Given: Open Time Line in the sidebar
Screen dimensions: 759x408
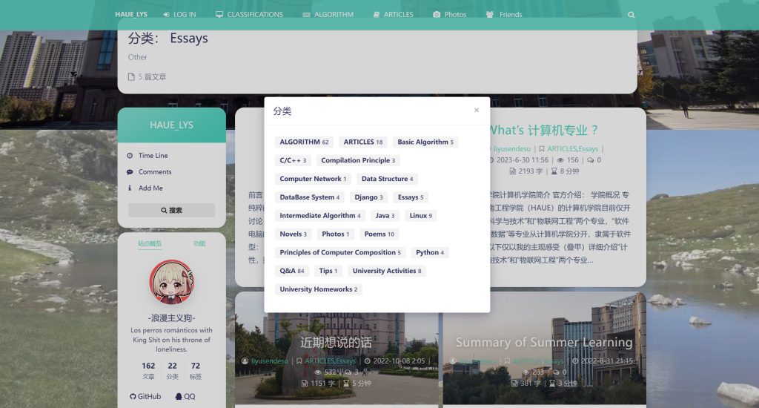Looking at the screenshot, I should (x=153, y=156).
